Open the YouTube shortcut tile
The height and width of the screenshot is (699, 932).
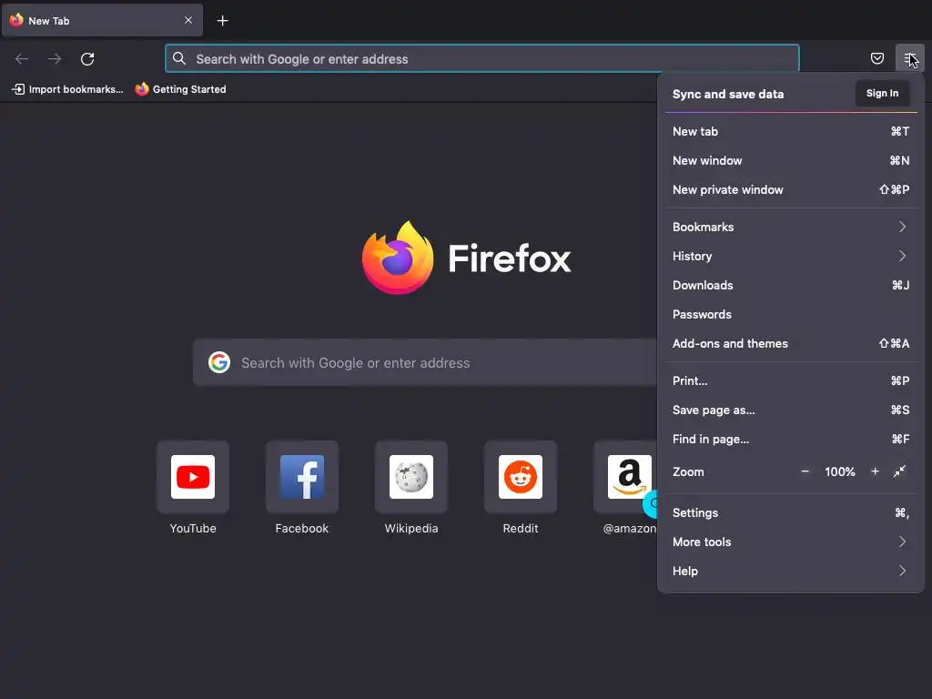(x=193, y=477)
